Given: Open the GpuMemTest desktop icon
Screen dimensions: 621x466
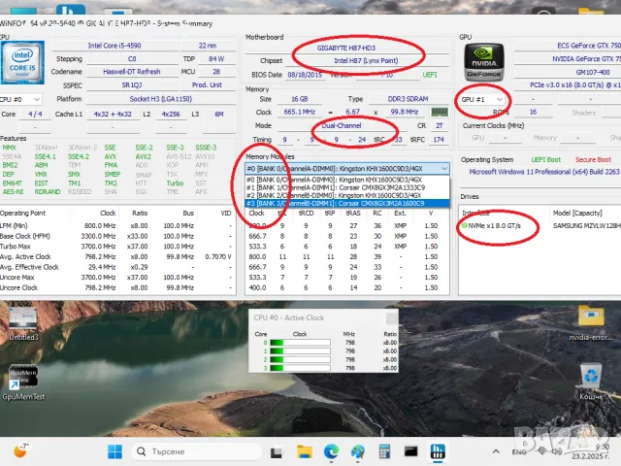Looking at the screenshot, I should [23, 380].
